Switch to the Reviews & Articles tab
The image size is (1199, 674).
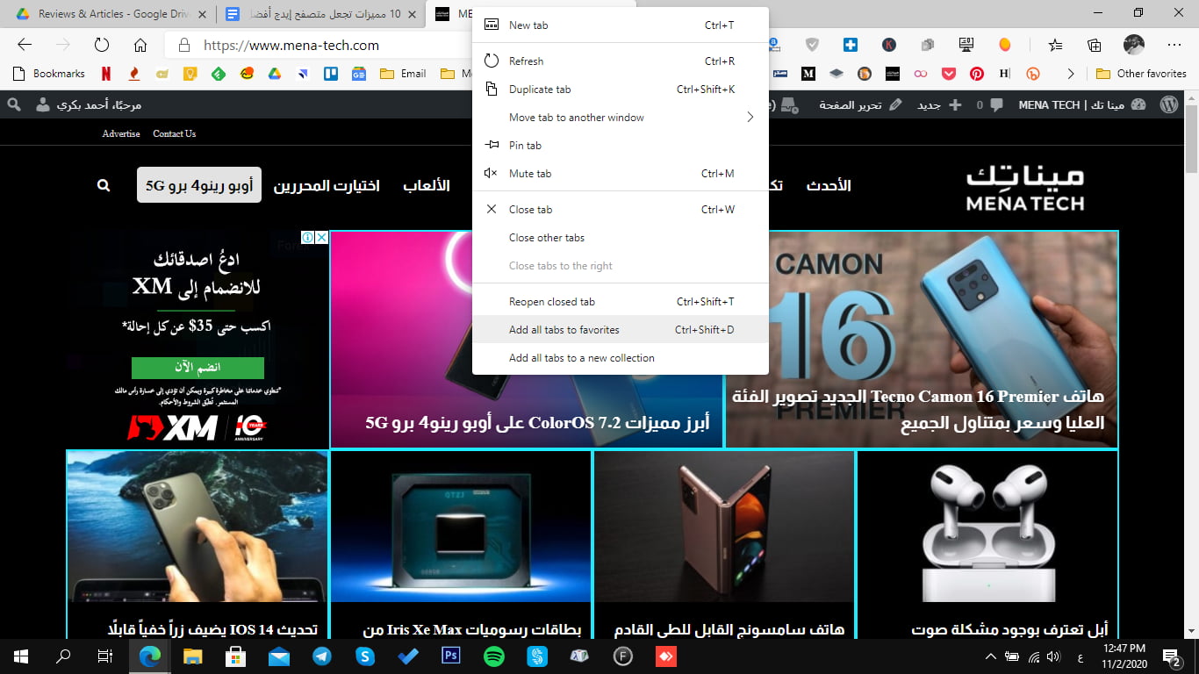[x=97, y=14]
